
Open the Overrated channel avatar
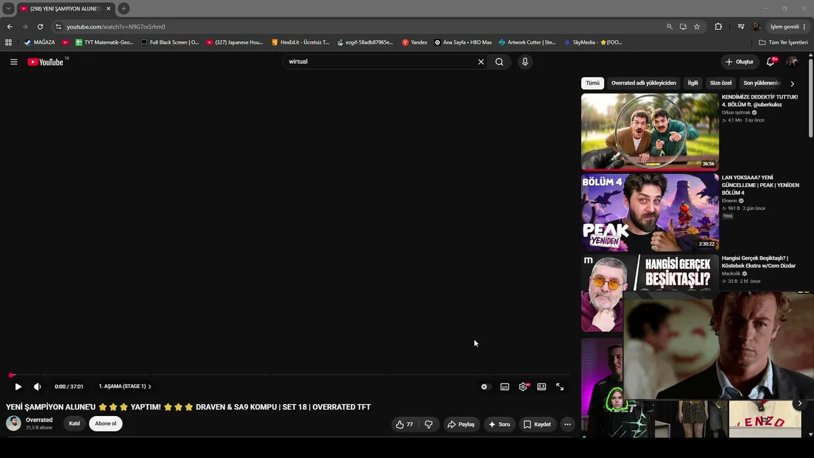pos(13,424)
